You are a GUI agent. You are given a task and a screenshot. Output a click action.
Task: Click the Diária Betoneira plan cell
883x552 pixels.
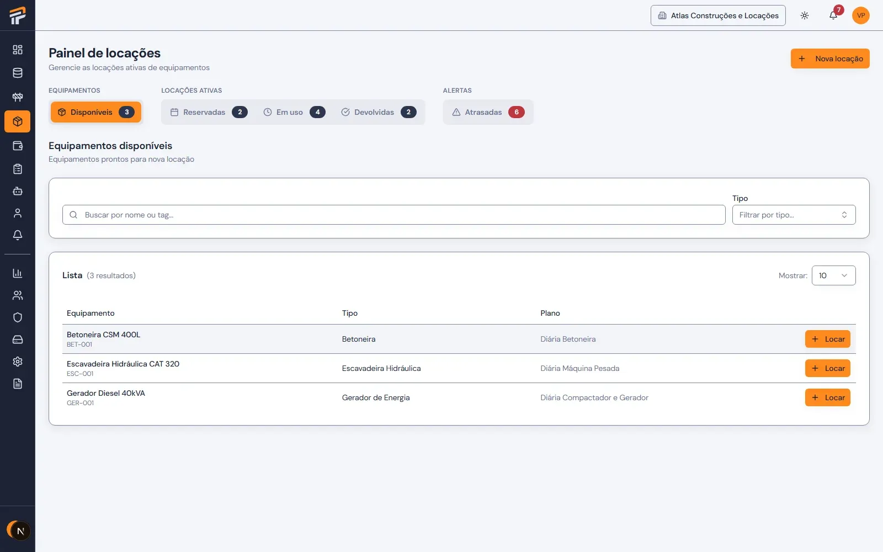pyautogui.click(x=568, y=339)
